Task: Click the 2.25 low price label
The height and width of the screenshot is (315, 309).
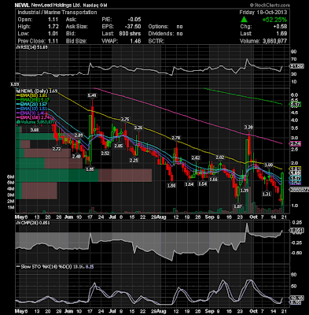Action: [x=134, y=160]
